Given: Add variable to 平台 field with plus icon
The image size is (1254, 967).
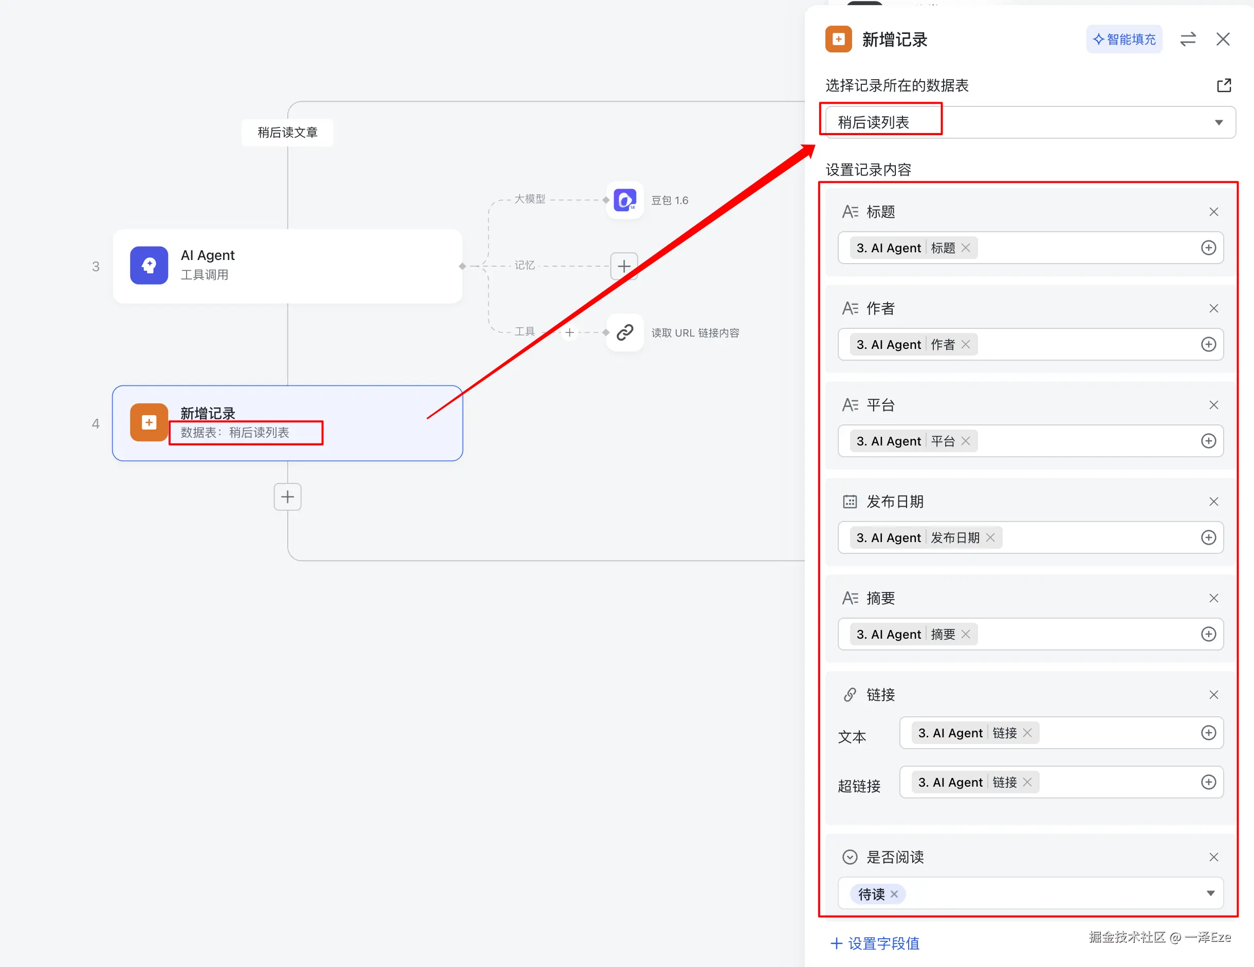Looking at the screenshot, I should (x=1208, y=441).
